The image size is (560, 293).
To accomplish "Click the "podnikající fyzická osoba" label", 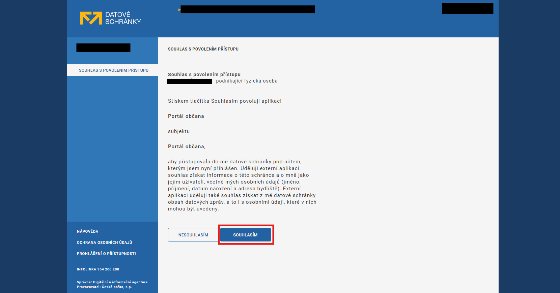I will tap(247, 81).
